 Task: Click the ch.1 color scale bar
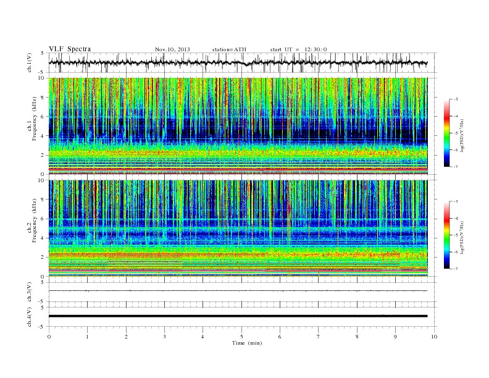pos(446,133)
